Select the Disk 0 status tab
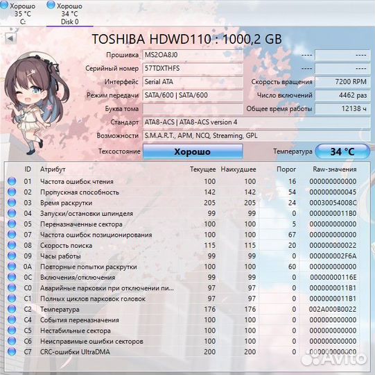The image size is (375, 375). [x=69, y=13]
